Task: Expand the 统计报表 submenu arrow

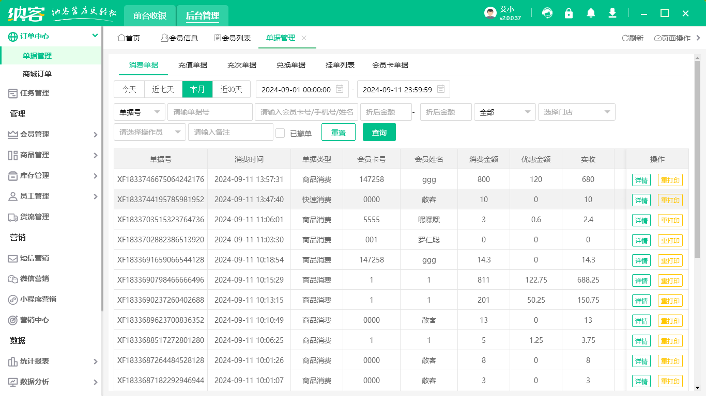Action: pos(96,361)
